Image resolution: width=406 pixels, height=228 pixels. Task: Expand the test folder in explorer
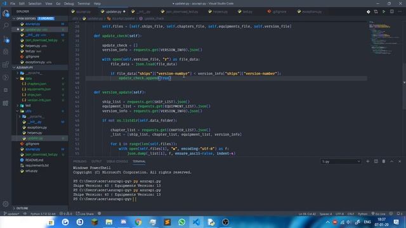(40, 106)
